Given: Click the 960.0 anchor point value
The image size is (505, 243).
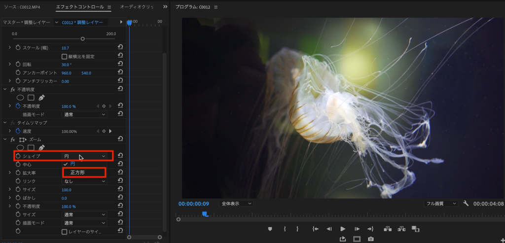Looking at the screenshot, I should pyautogui.click(x=66, y=73).
